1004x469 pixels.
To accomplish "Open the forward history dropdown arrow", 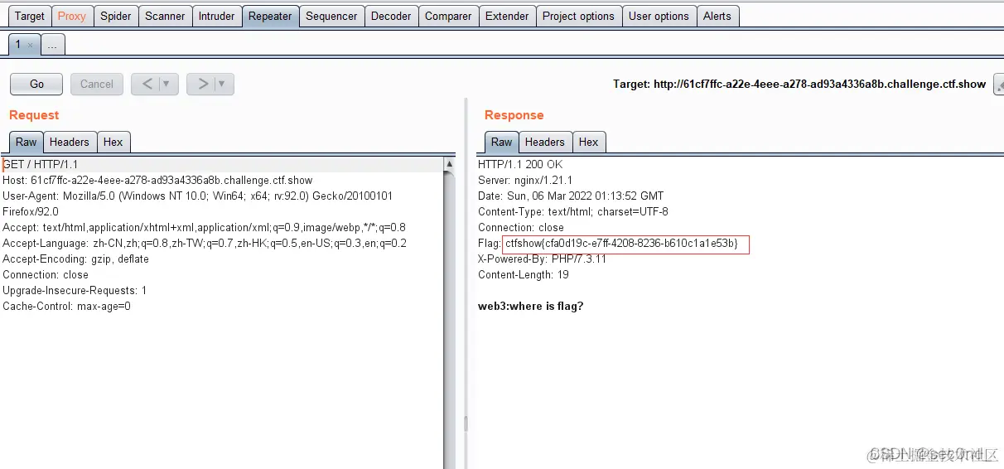I will pos(224,84).
